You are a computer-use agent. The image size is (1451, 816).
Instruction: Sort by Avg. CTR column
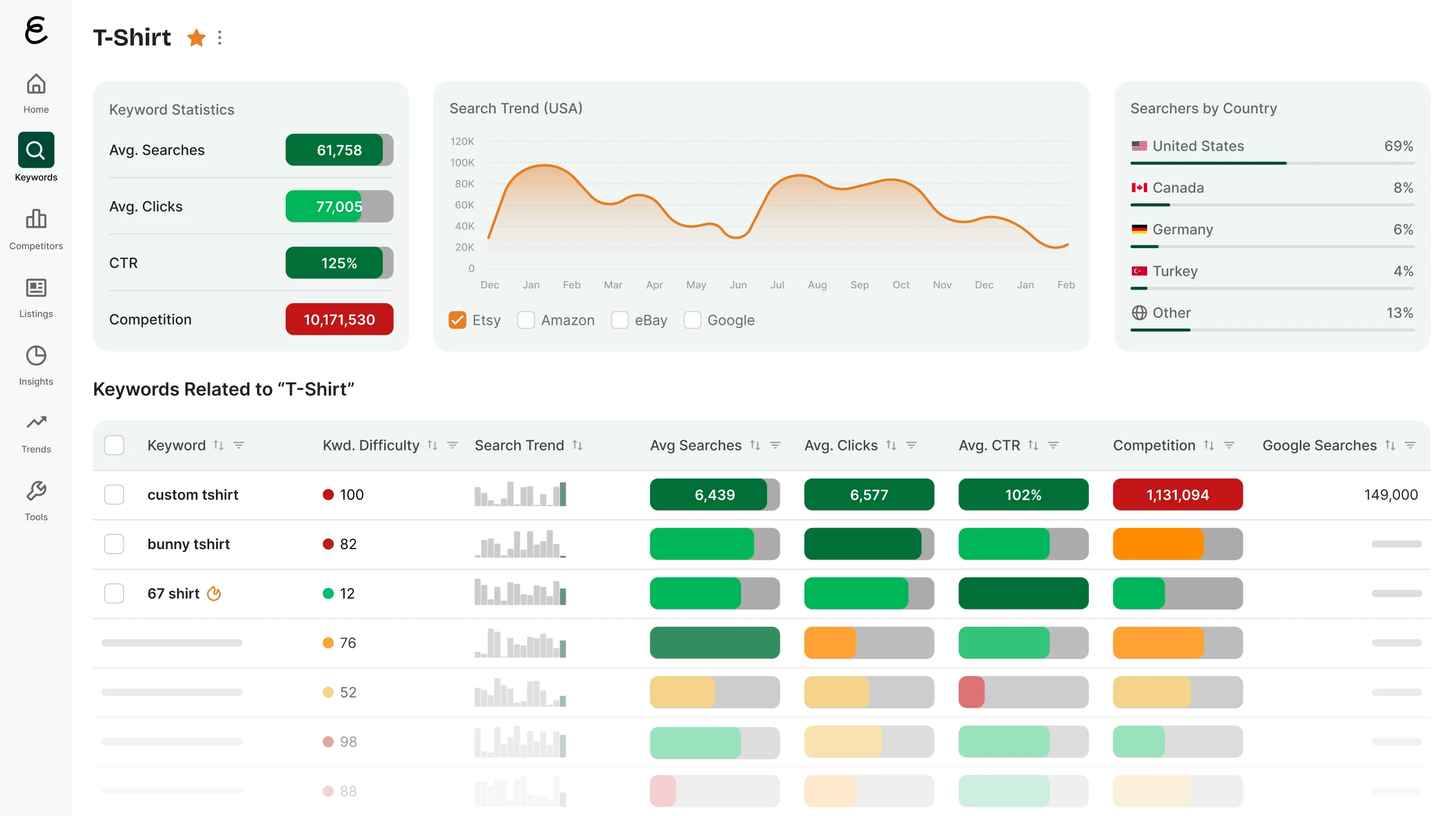1033,445
